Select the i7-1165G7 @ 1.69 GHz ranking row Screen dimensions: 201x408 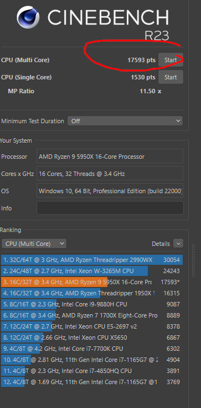tap(92, 382)
